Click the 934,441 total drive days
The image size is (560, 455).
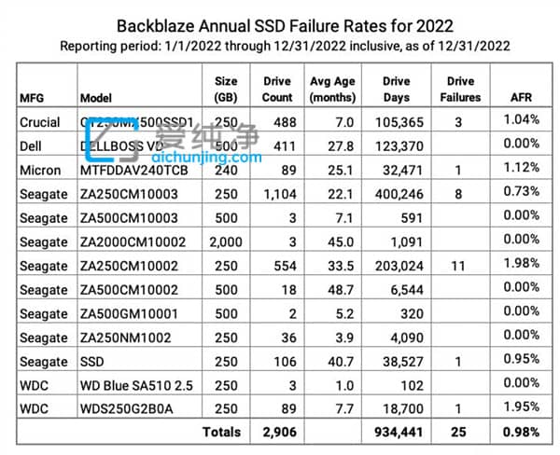399,433
